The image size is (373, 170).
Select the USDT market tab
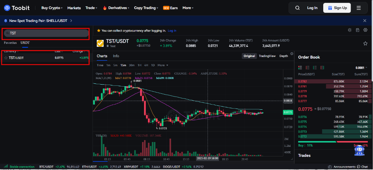[25, 43]
